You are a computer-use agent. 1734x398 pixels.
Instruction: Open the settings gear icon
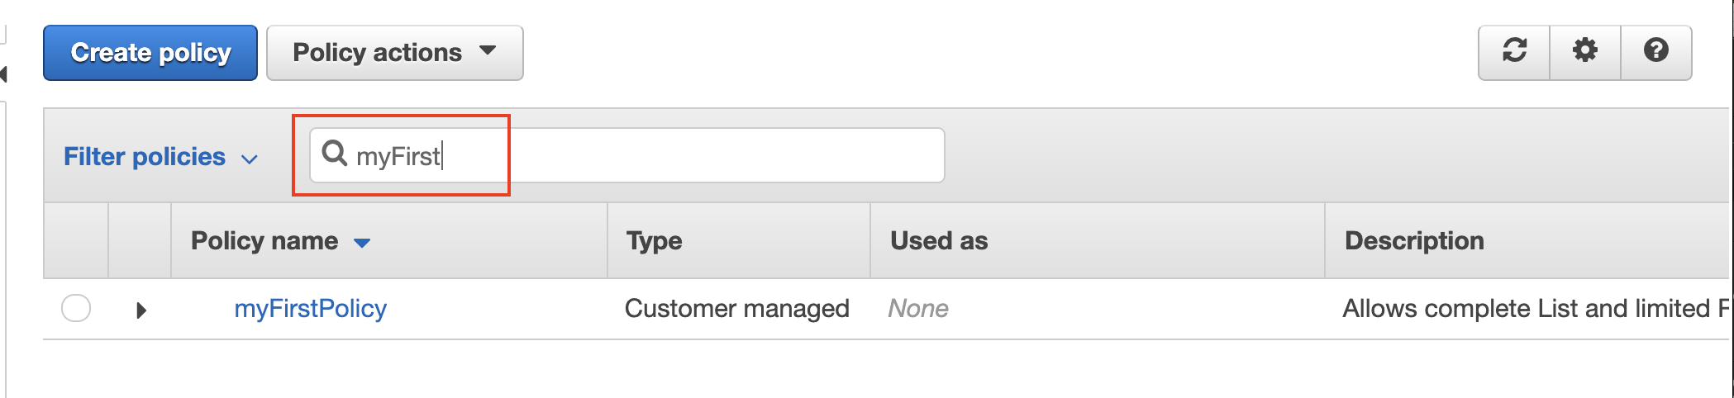pos(1585,52)
